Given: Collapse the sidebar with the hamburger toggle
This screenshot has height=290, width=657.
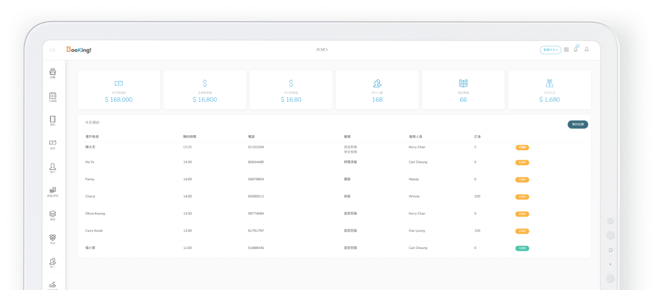Looking at the screenshot, I should (53, 50).
